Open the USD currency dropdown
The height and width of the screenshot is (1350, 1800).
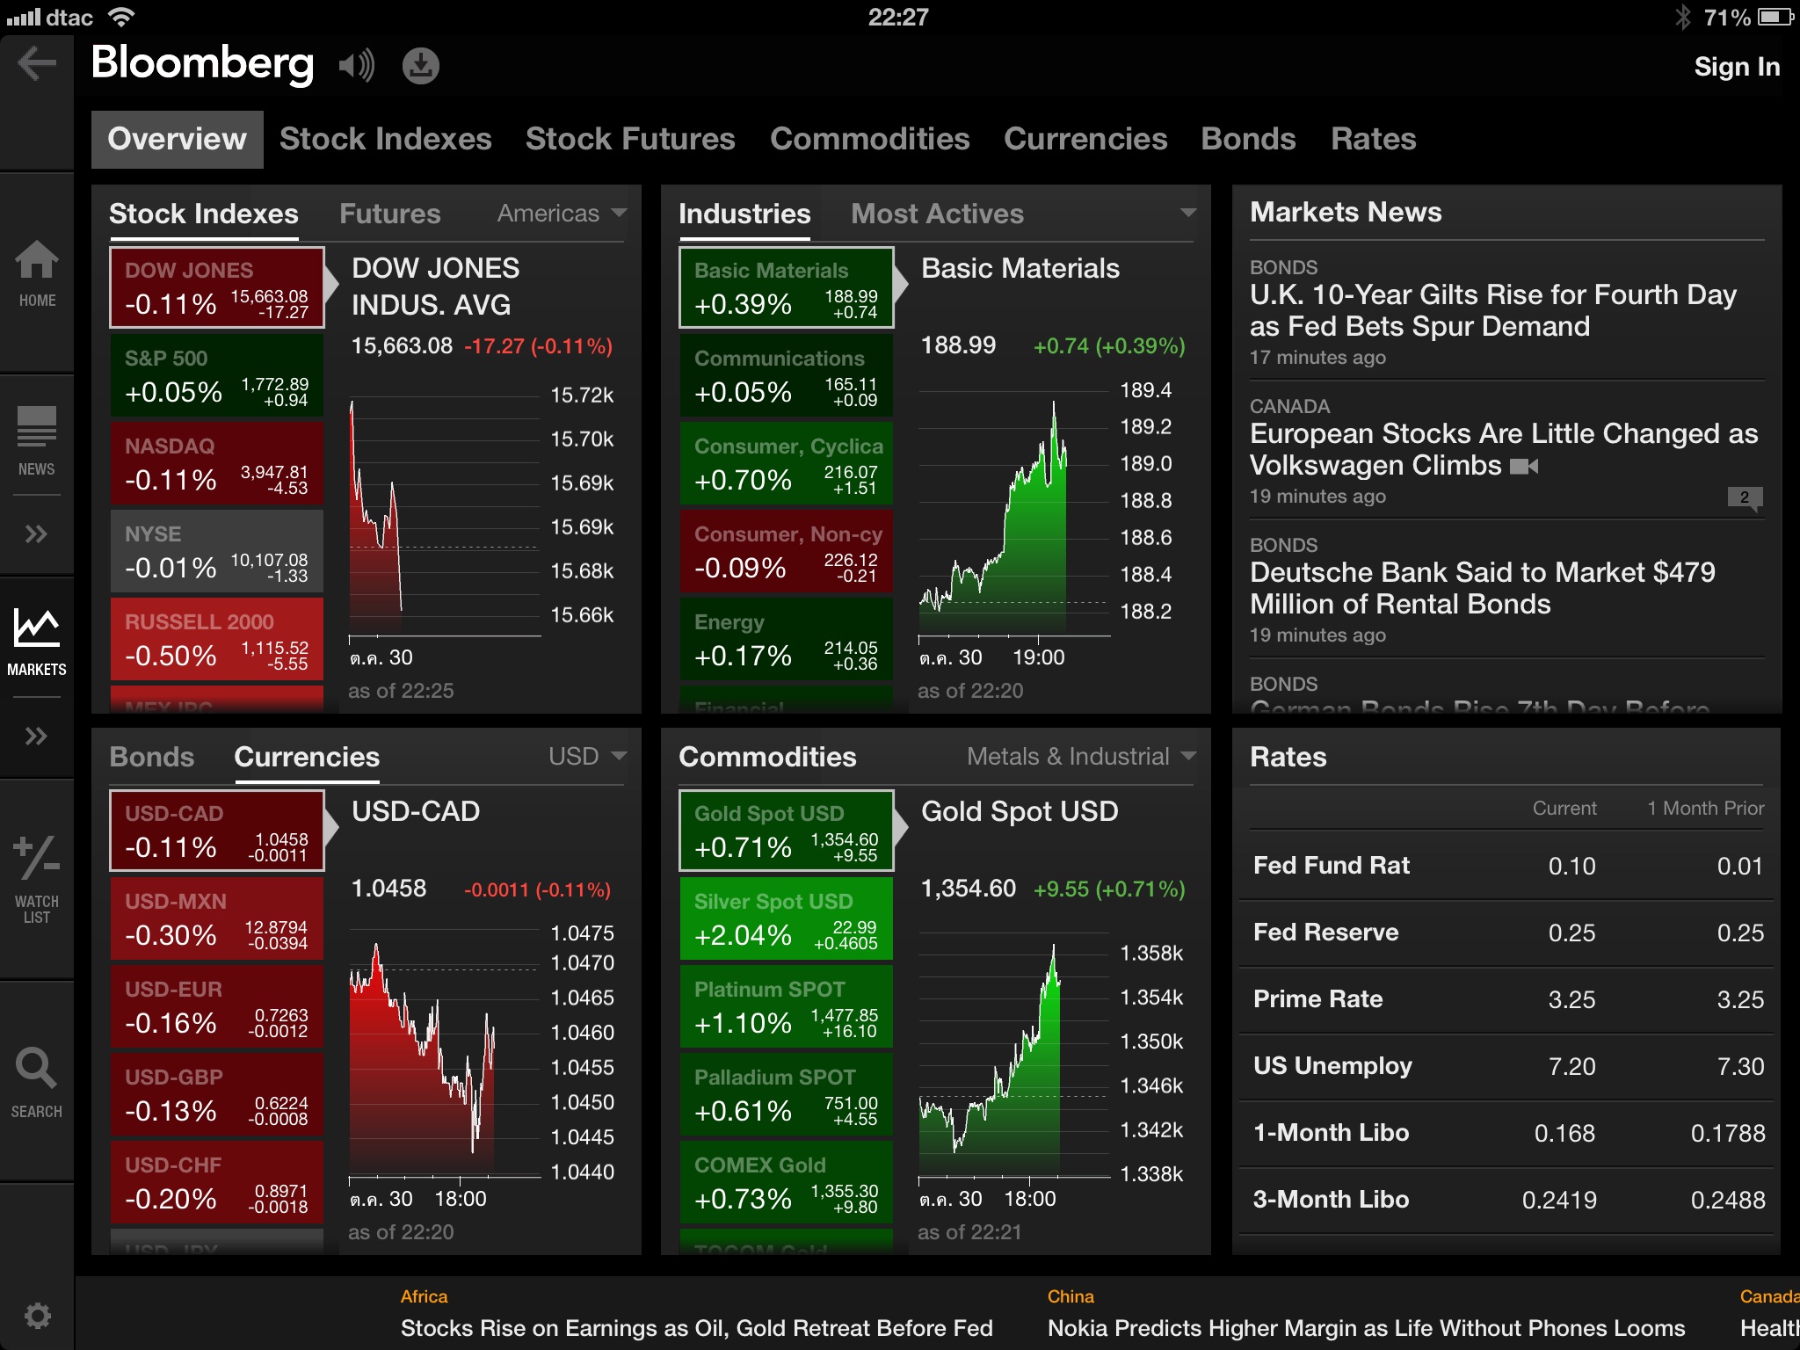click(586, 756)
